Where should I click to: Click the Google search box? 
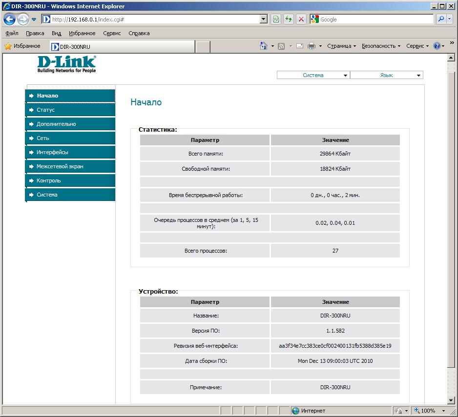click(376, 20)
